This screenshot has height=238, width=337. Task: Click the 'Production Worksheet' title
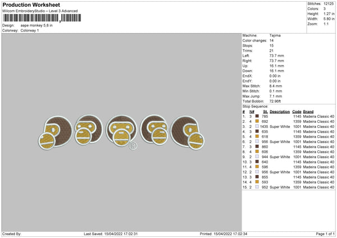[x=31, y=4]
